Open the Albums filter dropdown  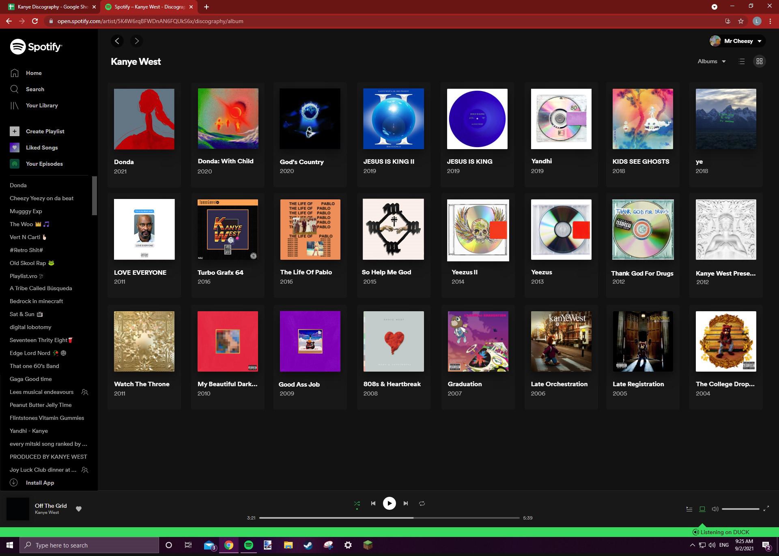(x=711, y=61)
